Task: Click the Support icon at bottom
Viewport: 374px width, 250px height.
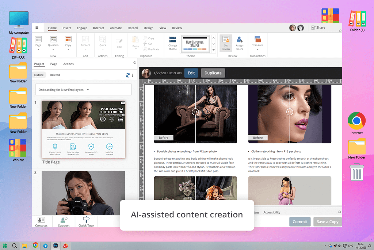Action: (x=64, y=219)
